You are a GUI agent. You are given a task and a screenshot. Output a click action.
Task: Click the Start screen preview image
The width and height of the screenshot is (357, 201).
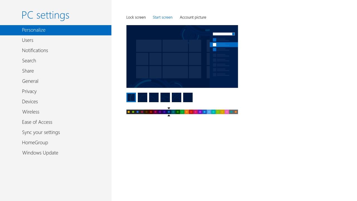tap(182, 56)
